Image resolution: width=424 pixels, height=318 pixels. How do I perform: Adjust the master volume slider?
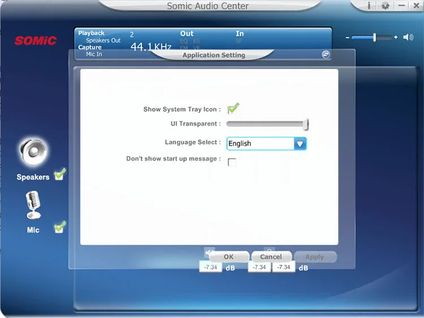(x=371, y=37)
